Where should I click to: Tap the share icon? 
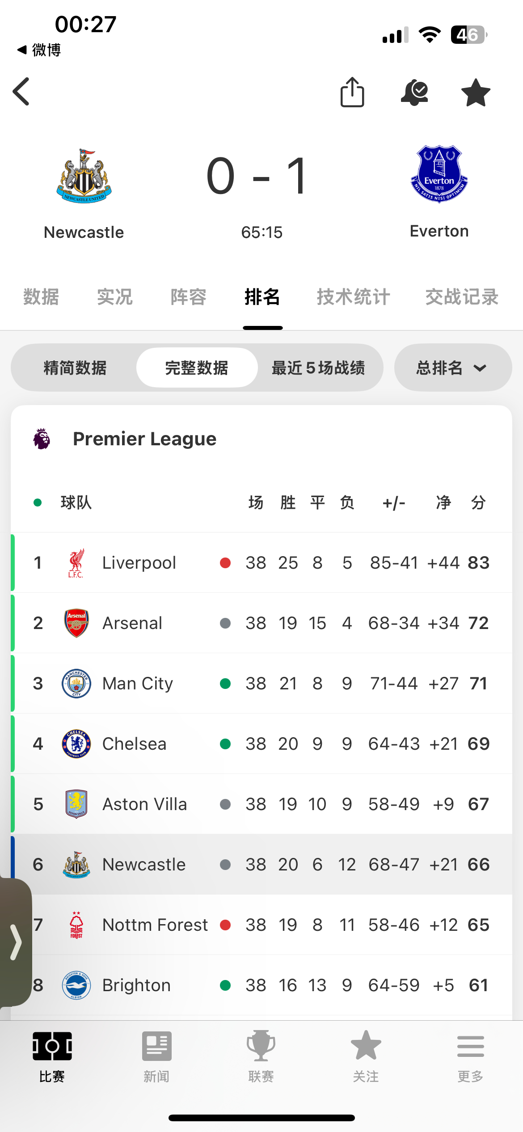352,92
